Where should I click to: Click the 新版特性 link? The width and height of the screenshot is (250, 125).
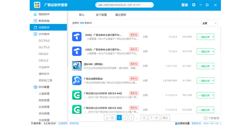74,123
